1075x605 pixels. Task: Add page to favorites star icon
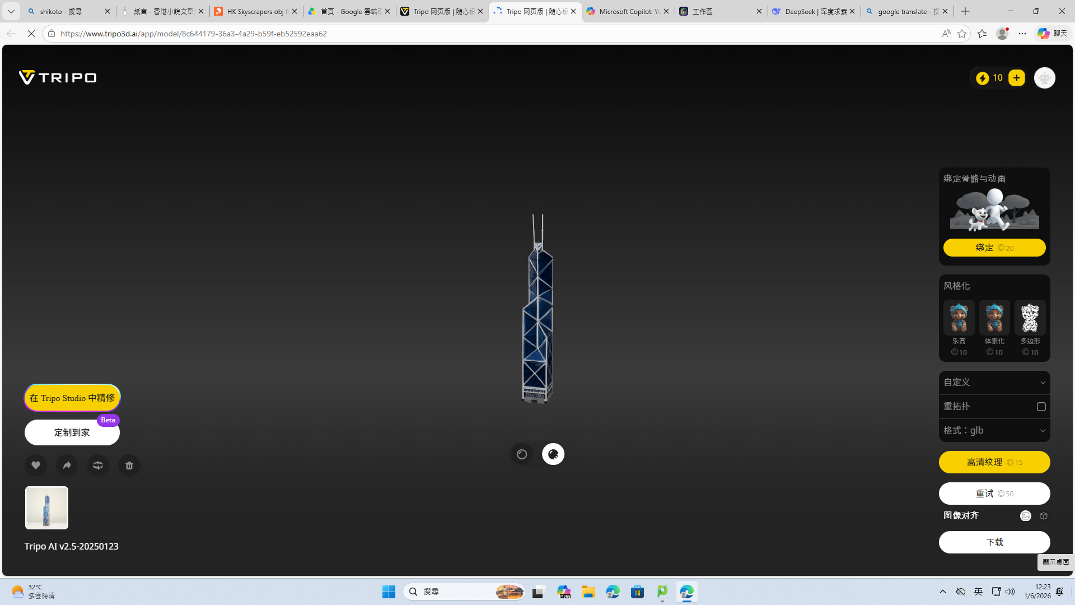click(x=962, y=34)
